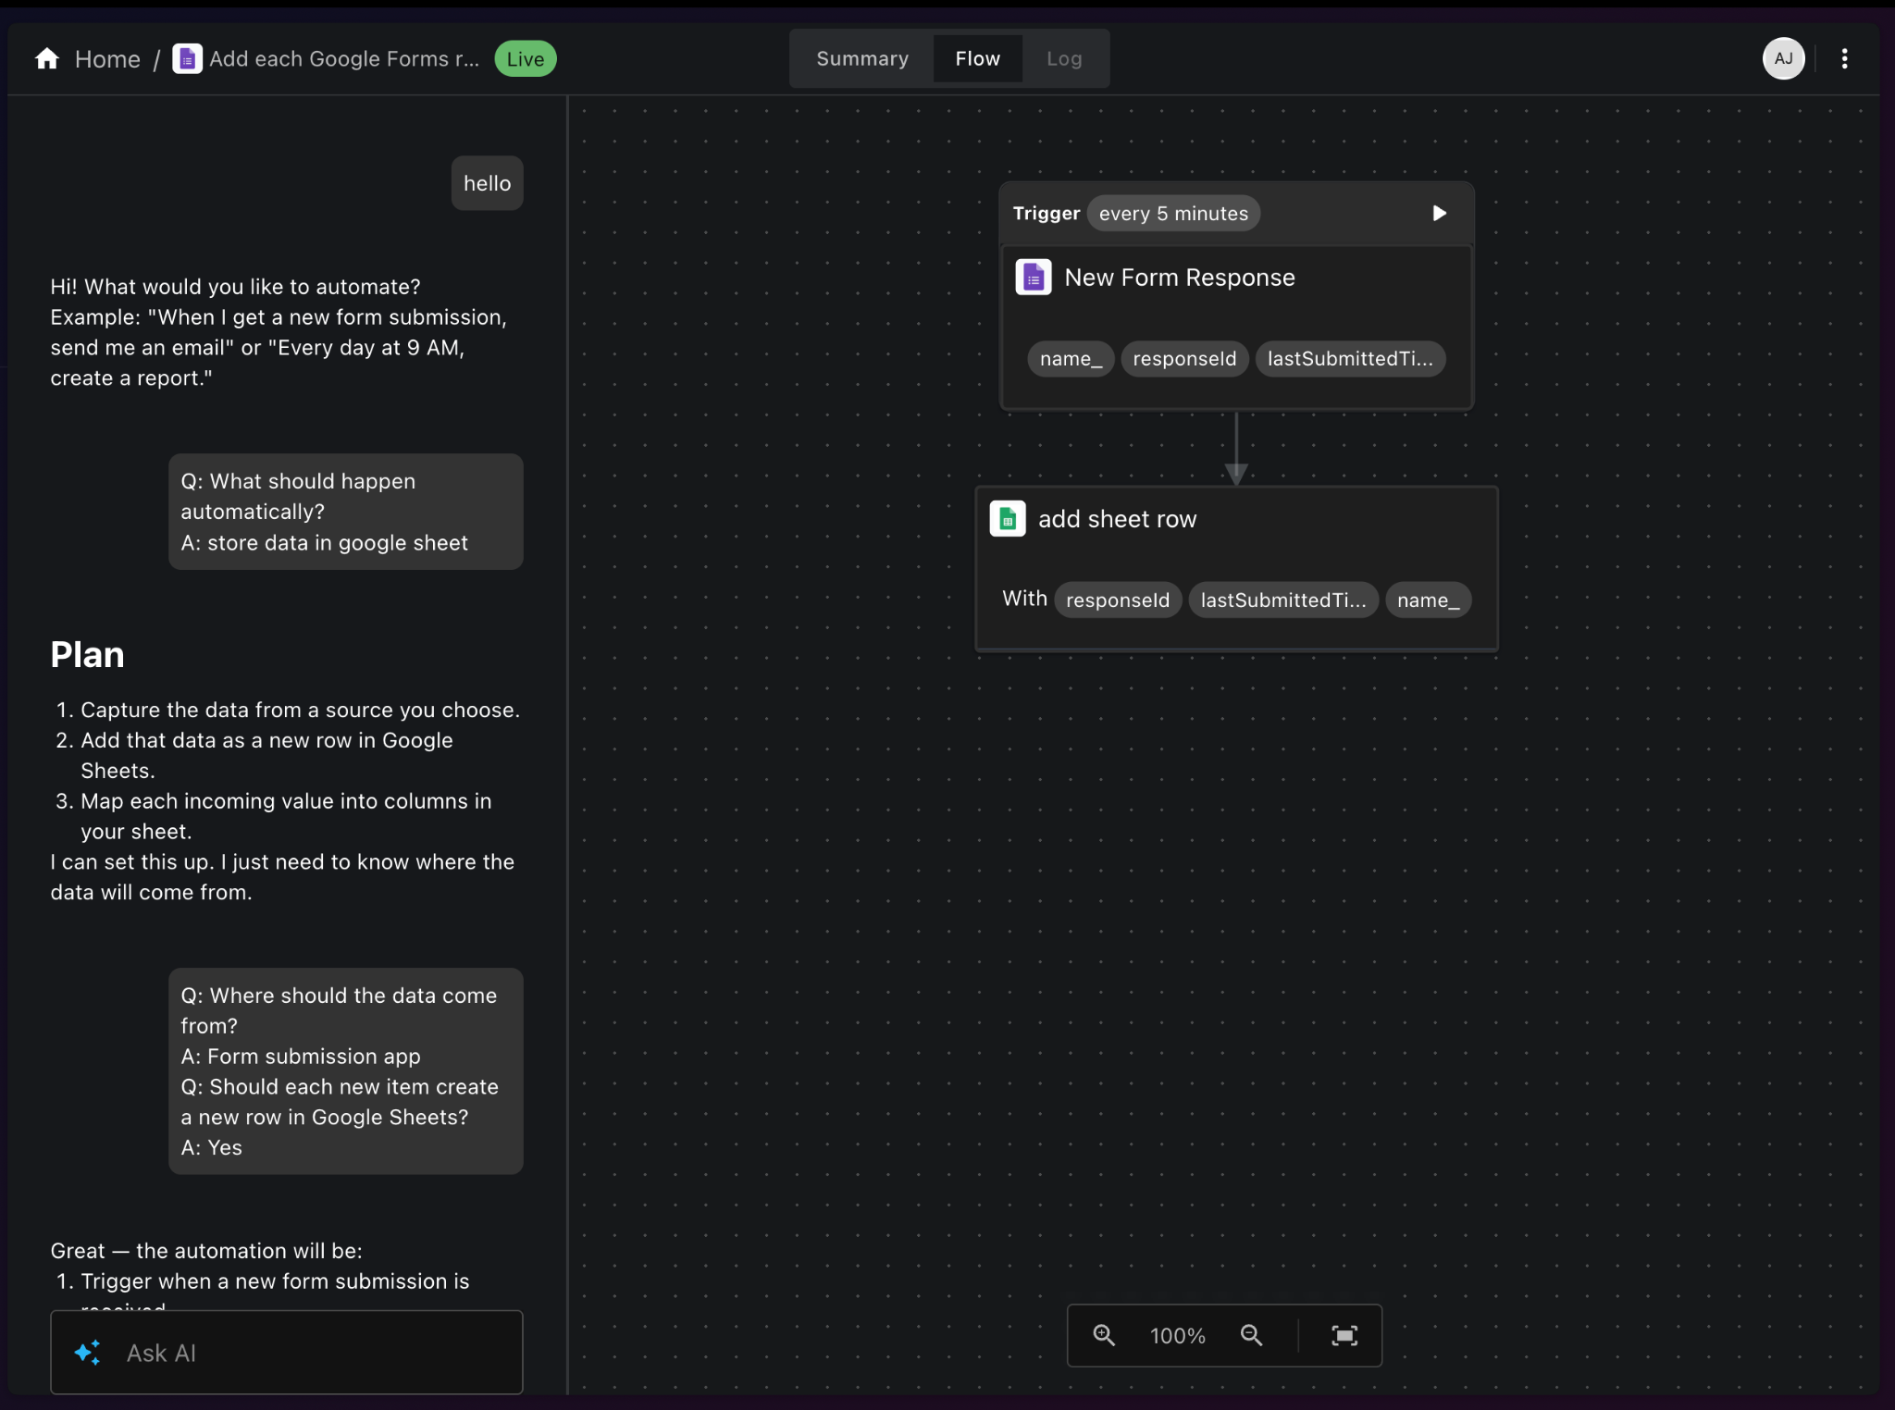This screenshot has width=1895, height=1410.
Task: Click the 'store data in google sheet' answer bubble
Action: click(x=346, y=512)
